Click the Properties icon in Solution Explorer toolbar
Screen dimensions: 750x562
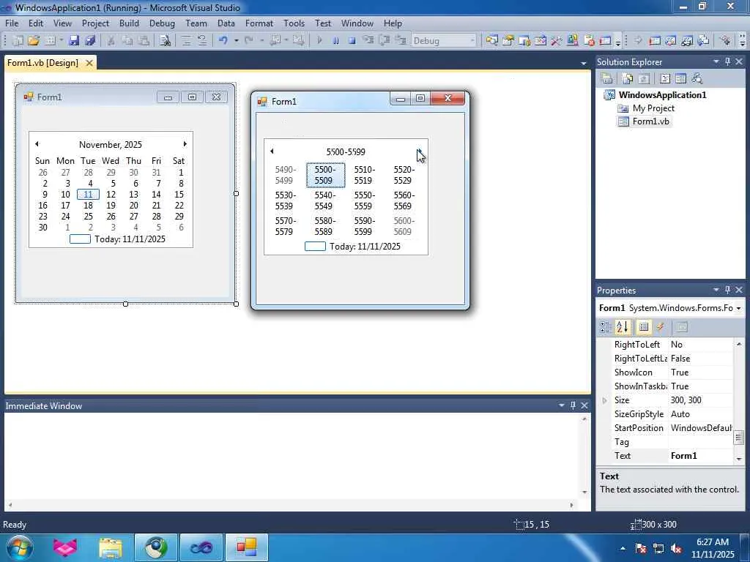click(607, 78)
